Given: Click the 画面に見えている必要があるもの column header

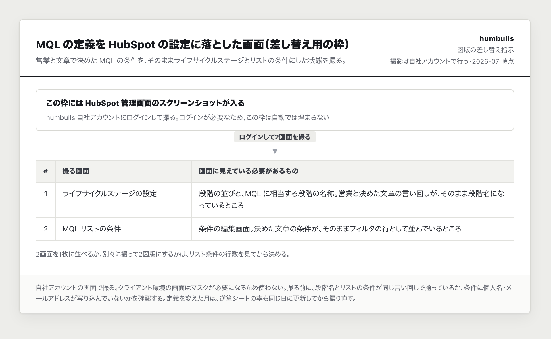Looking at the screenshot, I should (353, 171).
